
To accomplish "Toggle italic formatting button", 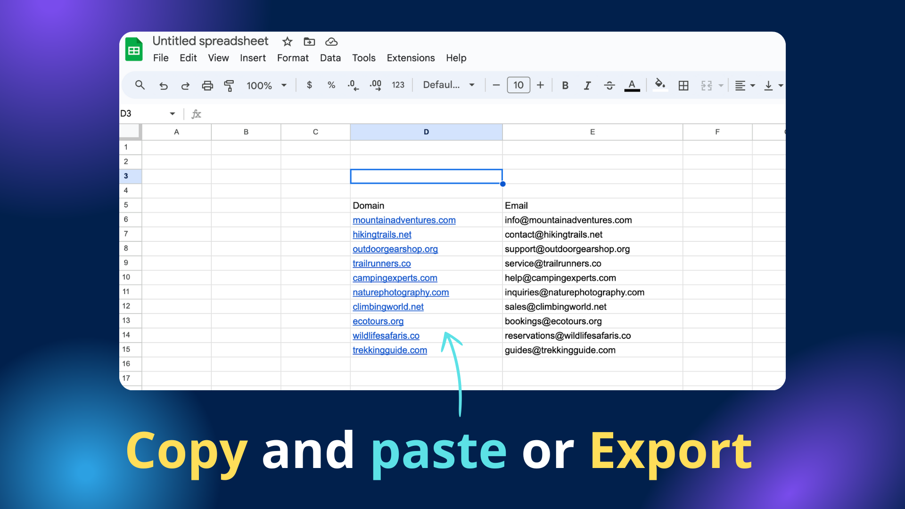I will click(x=587, y=85).
